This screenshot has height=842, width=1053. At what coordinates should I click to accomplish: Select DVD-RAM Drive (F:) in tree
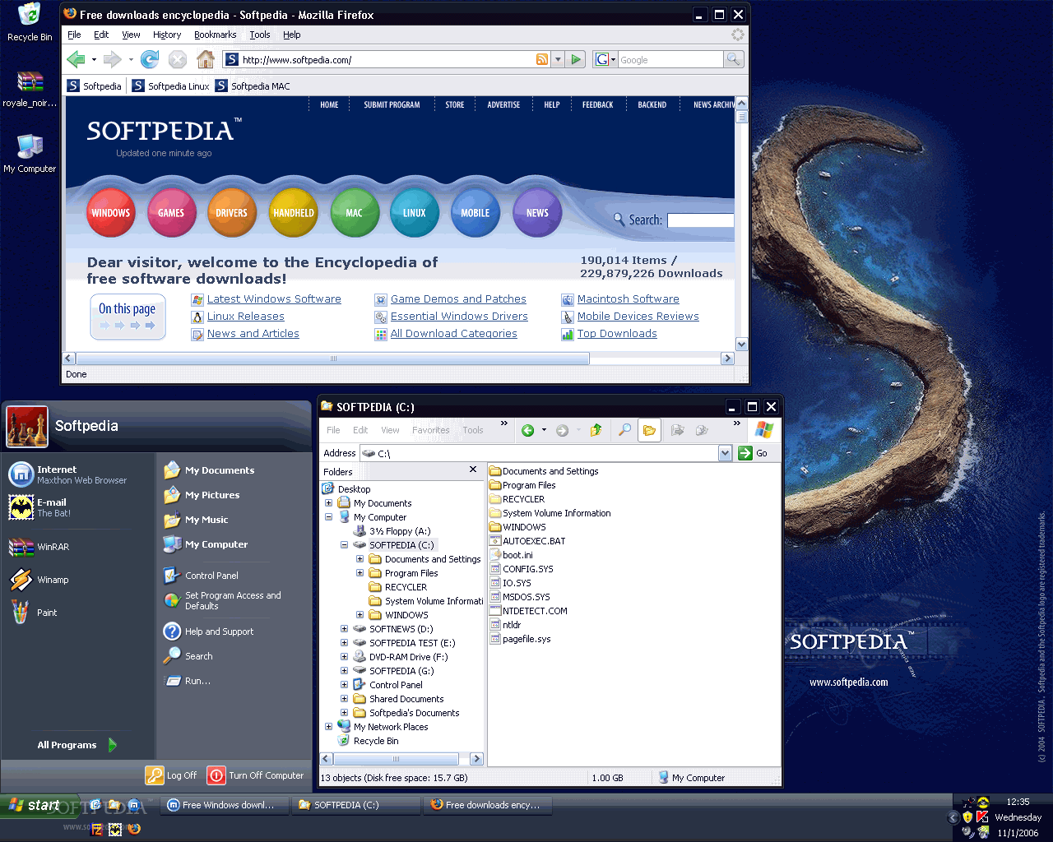click(x=401, y=657)
